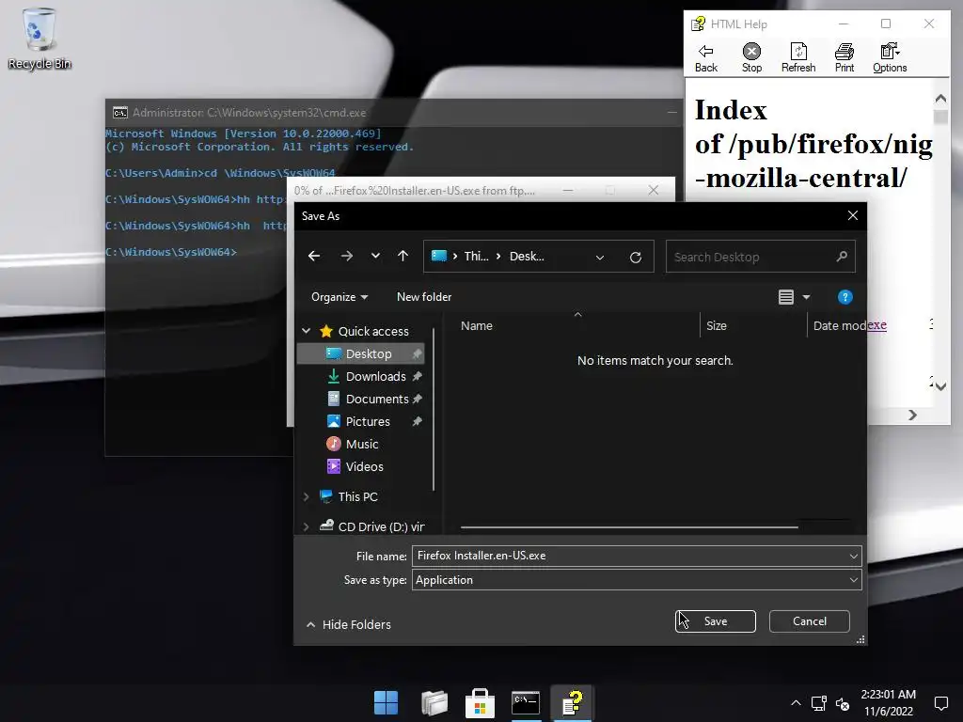The width and height of the screenshot is (963, 722).
Task: Open the taskbar clock and date
Action: [x=888, y=703]
